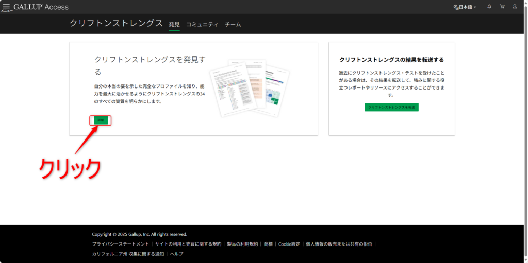Open the カリフォルニア州 収集に関する通知 link
The width and height of the screenshot is (528, 263).
tap(128, 254)
